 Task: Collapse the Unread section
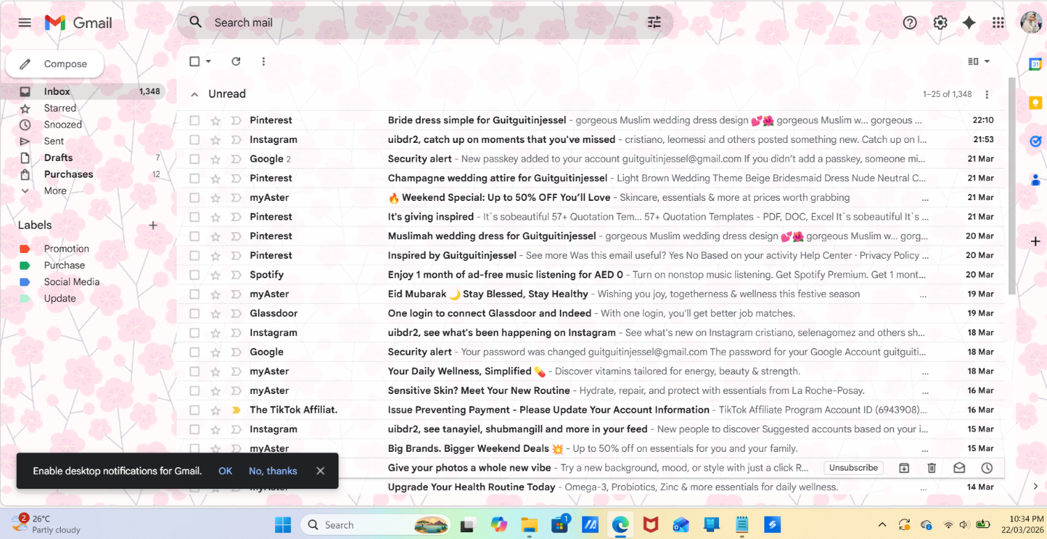pos(194,94)
